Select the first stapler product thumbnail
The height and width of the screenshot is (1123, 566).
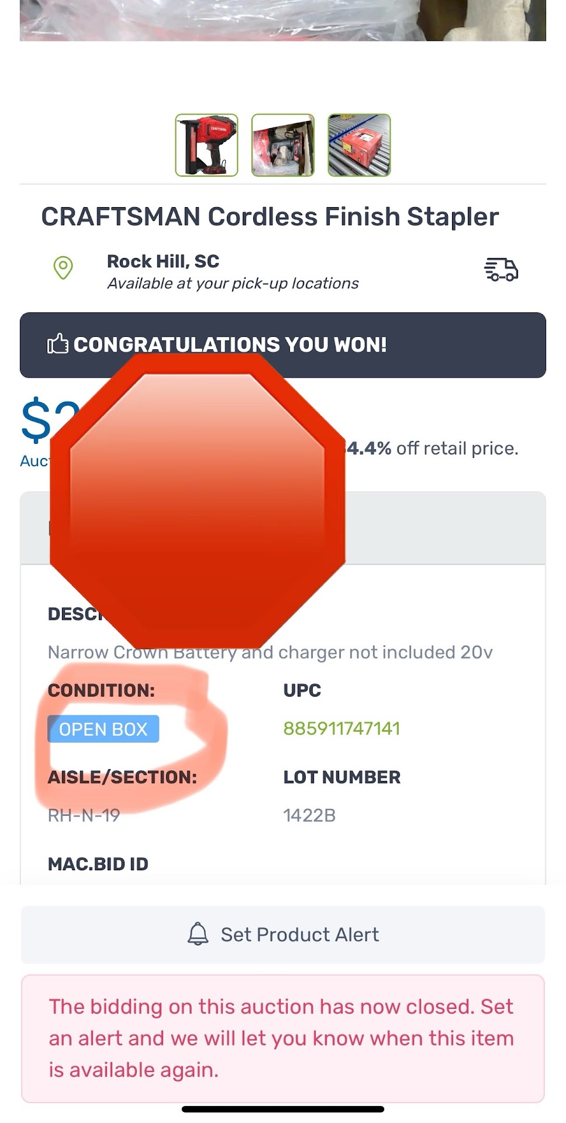coord(207,145)
